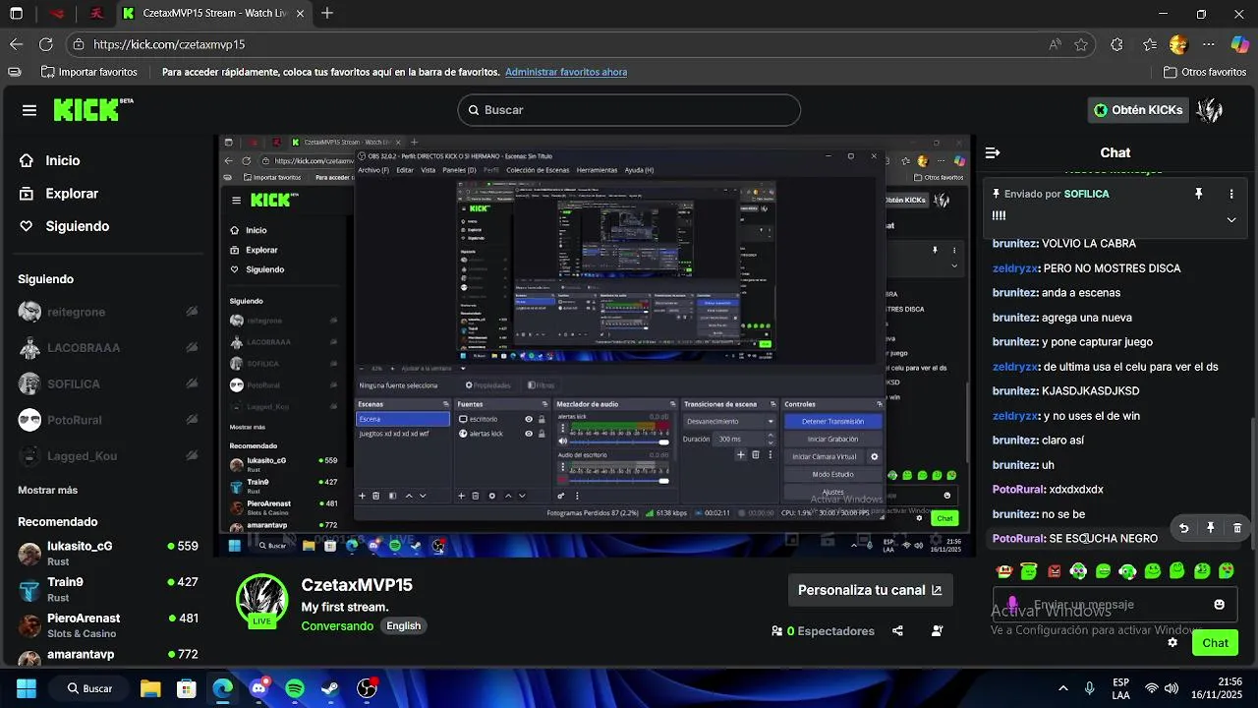Open recommended channel amarantavp
This screenshot has width=1258, height=708.
(x=108, y=656)
